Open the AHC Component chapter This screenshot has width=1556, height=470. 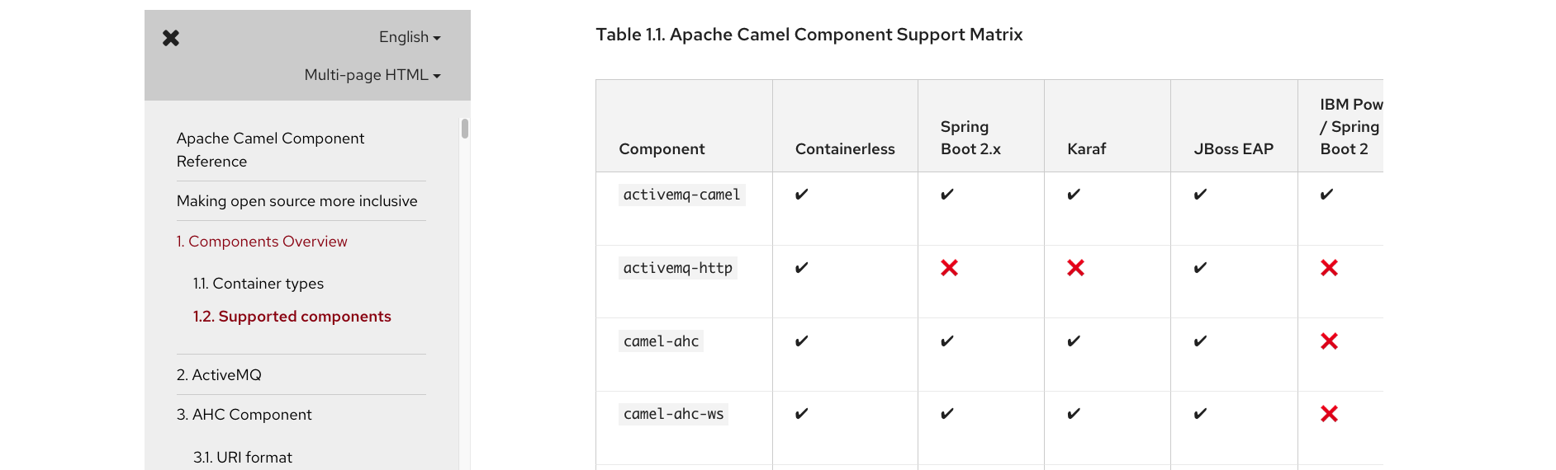click(x=244, y=415)
